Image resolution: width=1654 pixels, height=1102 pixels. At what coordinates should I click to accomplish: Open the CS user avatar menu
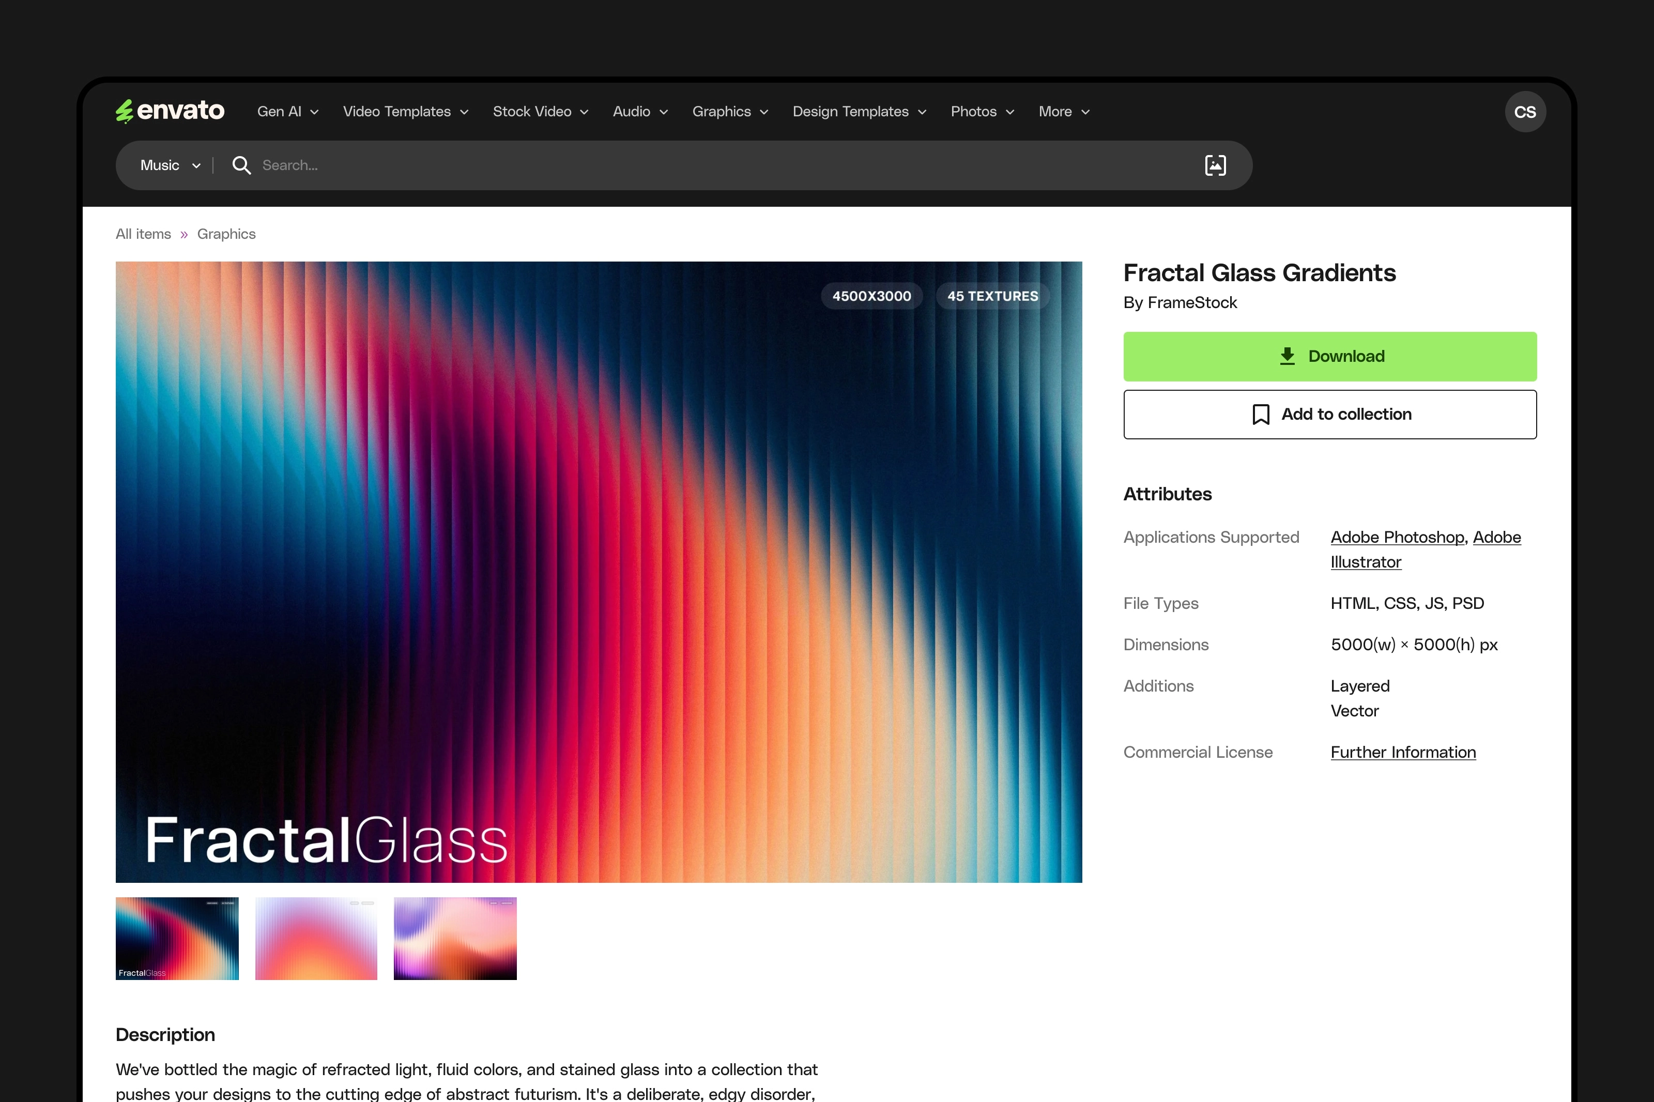tap(1524, 112)
